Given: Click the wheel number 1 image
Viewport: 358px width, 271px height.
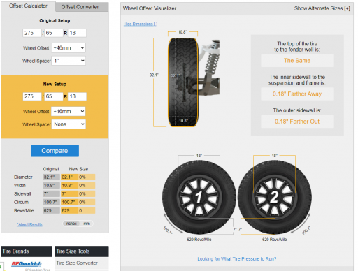Looking at the screenshot, I should point(199,197).
